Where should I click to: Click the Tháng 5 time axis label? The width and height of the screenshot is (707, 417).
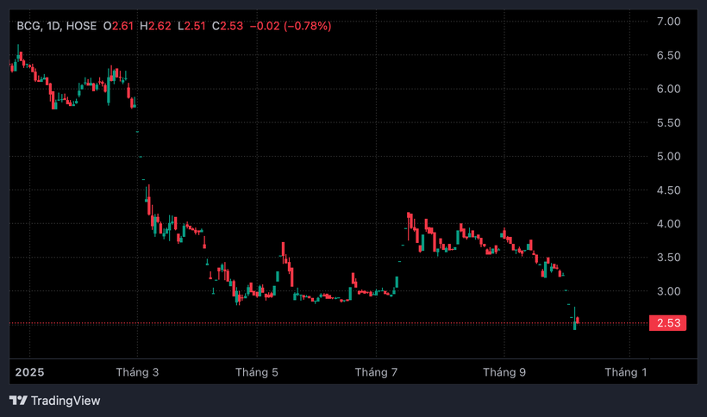[257, 372]
